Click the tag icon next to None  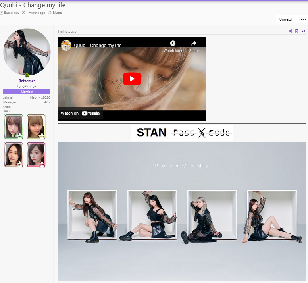[50, 13]
